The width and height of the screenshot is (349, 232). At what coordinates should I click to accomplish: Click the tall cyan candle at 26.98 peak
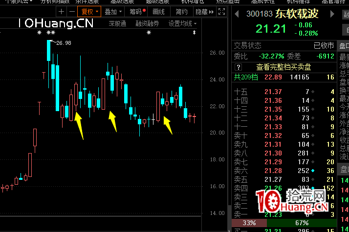click(48, 50)
